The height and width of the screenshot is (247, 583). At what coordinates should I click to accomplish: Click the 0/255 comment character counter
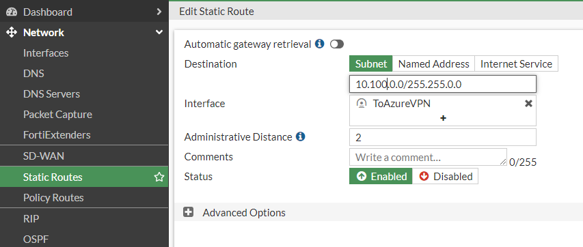(x=523, y=162)
